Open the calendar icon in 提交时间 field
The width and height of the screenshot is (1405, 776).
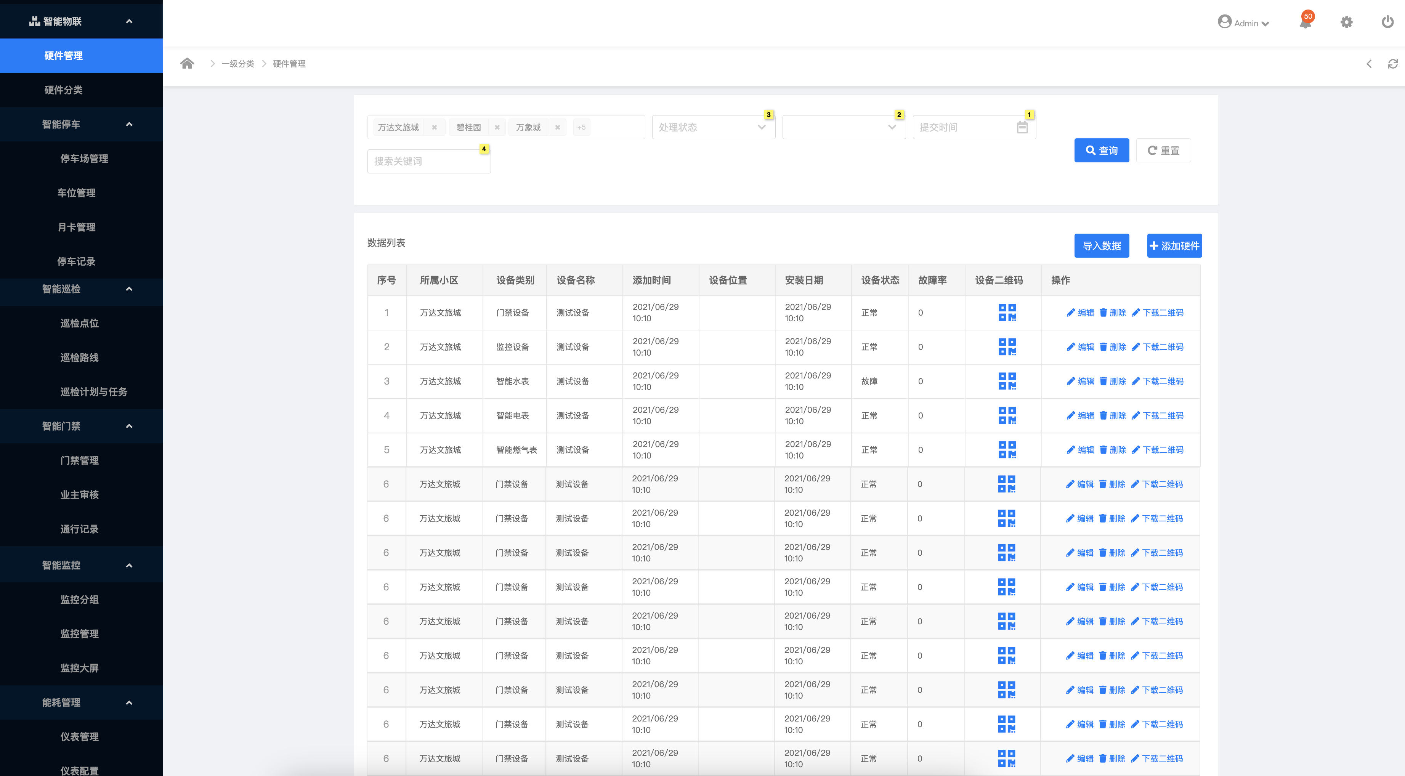(1022, 127)
